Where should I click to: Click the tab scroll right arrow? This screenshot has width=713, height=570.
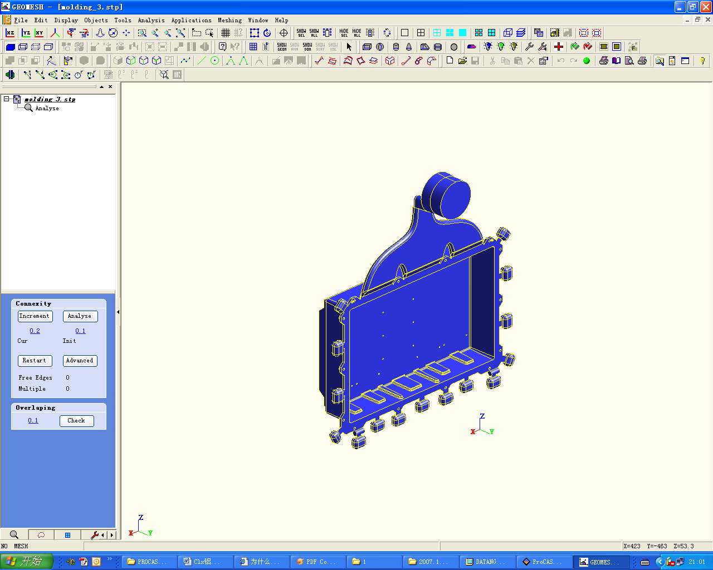[112, 535]
